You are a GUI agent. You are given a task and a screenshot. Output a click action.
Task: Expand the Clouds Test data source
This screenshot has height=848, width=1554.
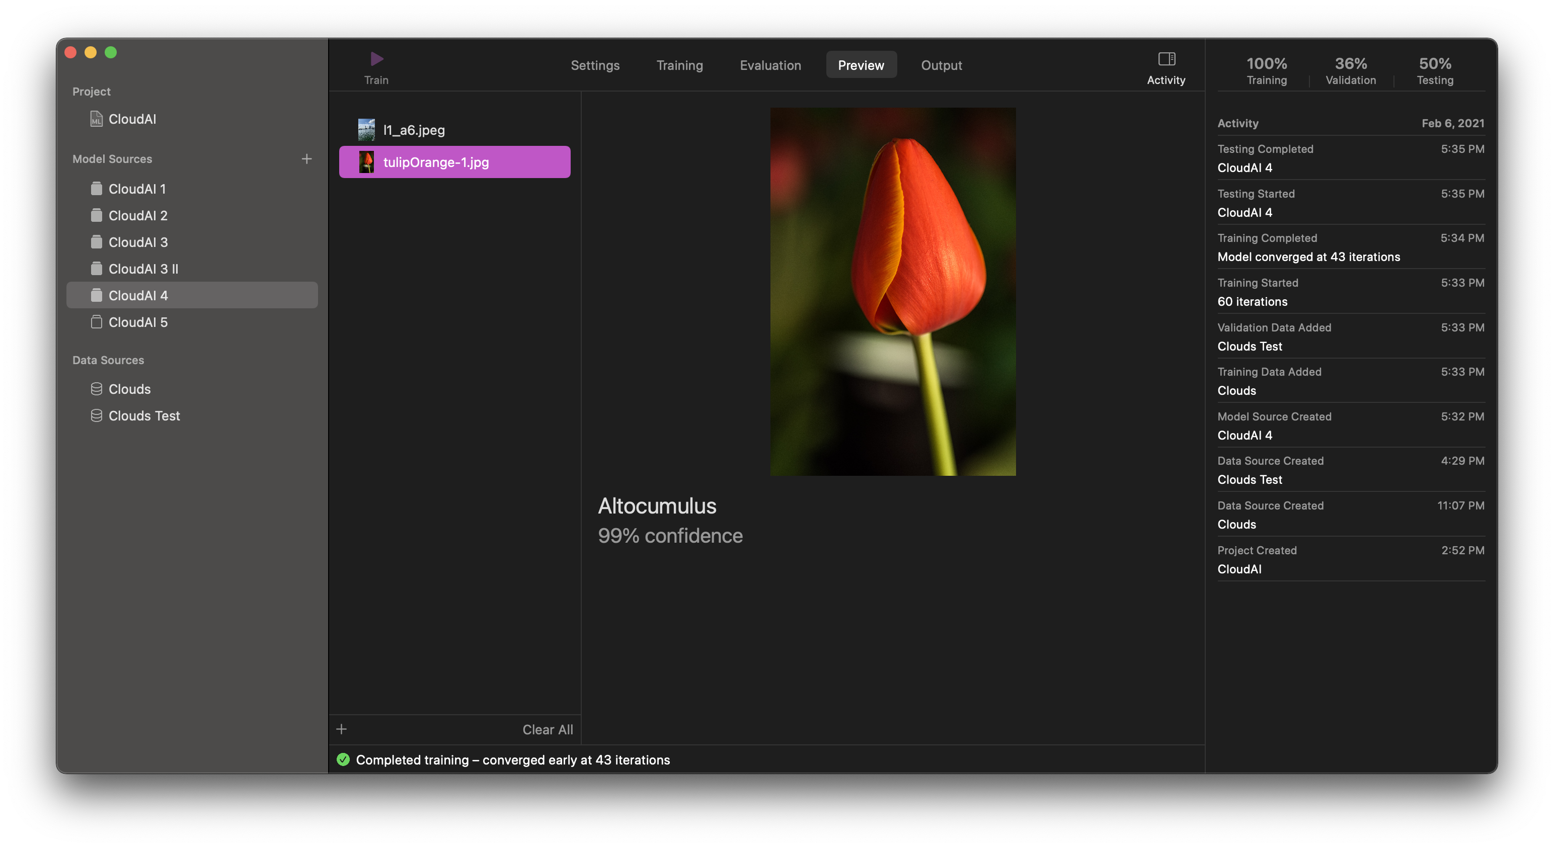(x=144, y=415)
